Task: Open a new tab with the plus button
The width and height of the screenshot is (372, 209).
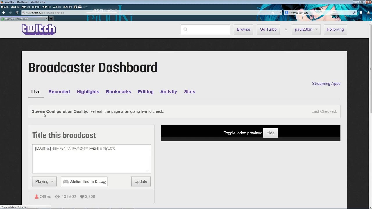Action: [x=51, y=19]
